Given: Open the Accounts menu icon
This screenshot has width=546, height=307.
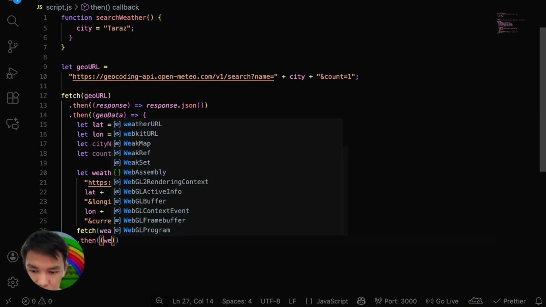Looking at the screenshot, I should click(x=13, y=257).
